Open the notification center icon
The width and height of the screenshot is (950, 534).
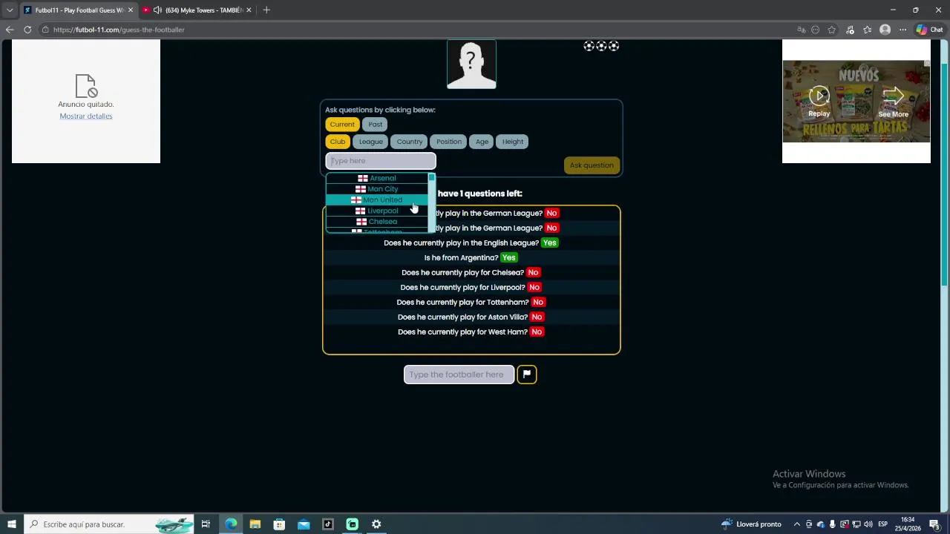934,524
